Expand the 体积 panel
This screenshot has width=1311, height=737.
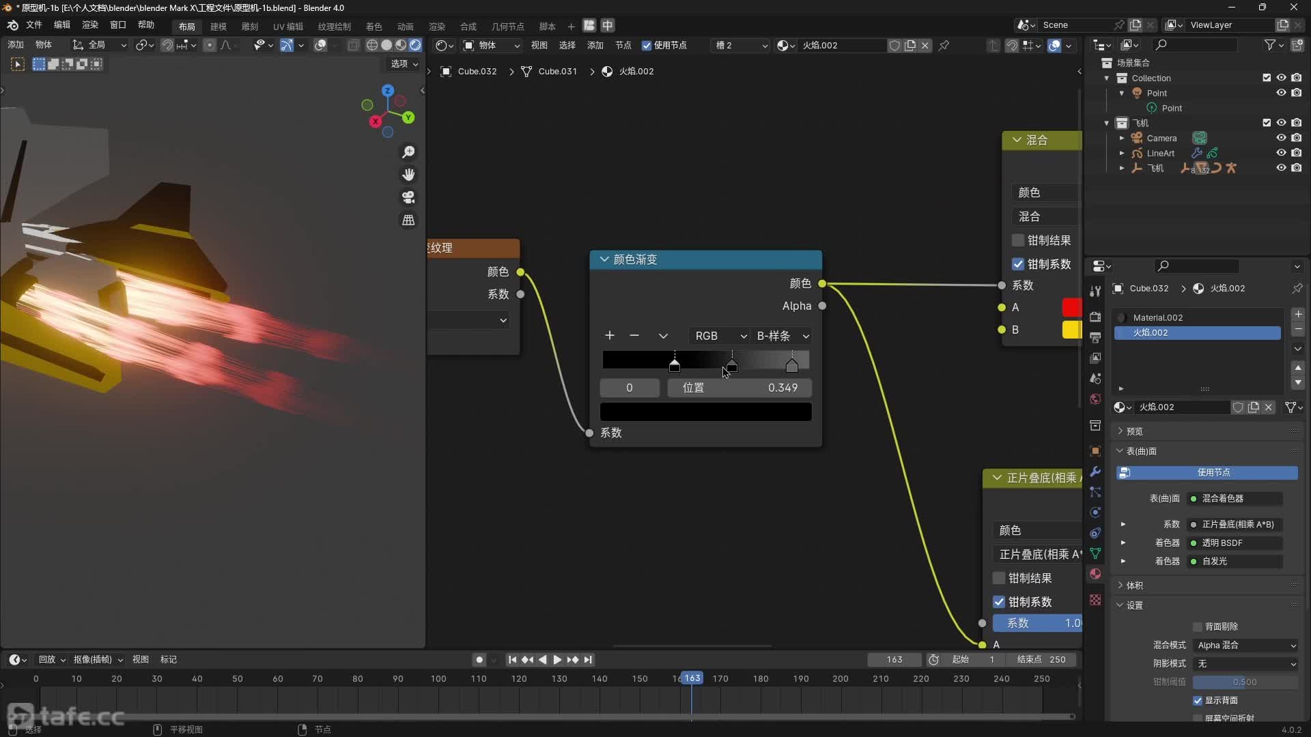[1134, 586]
